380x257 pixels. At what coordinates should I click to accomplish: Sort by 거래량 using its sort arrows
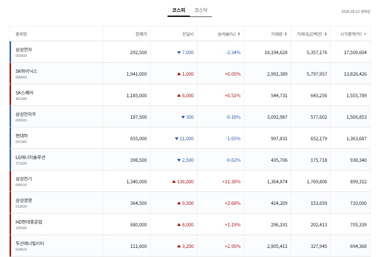[286, 34]
